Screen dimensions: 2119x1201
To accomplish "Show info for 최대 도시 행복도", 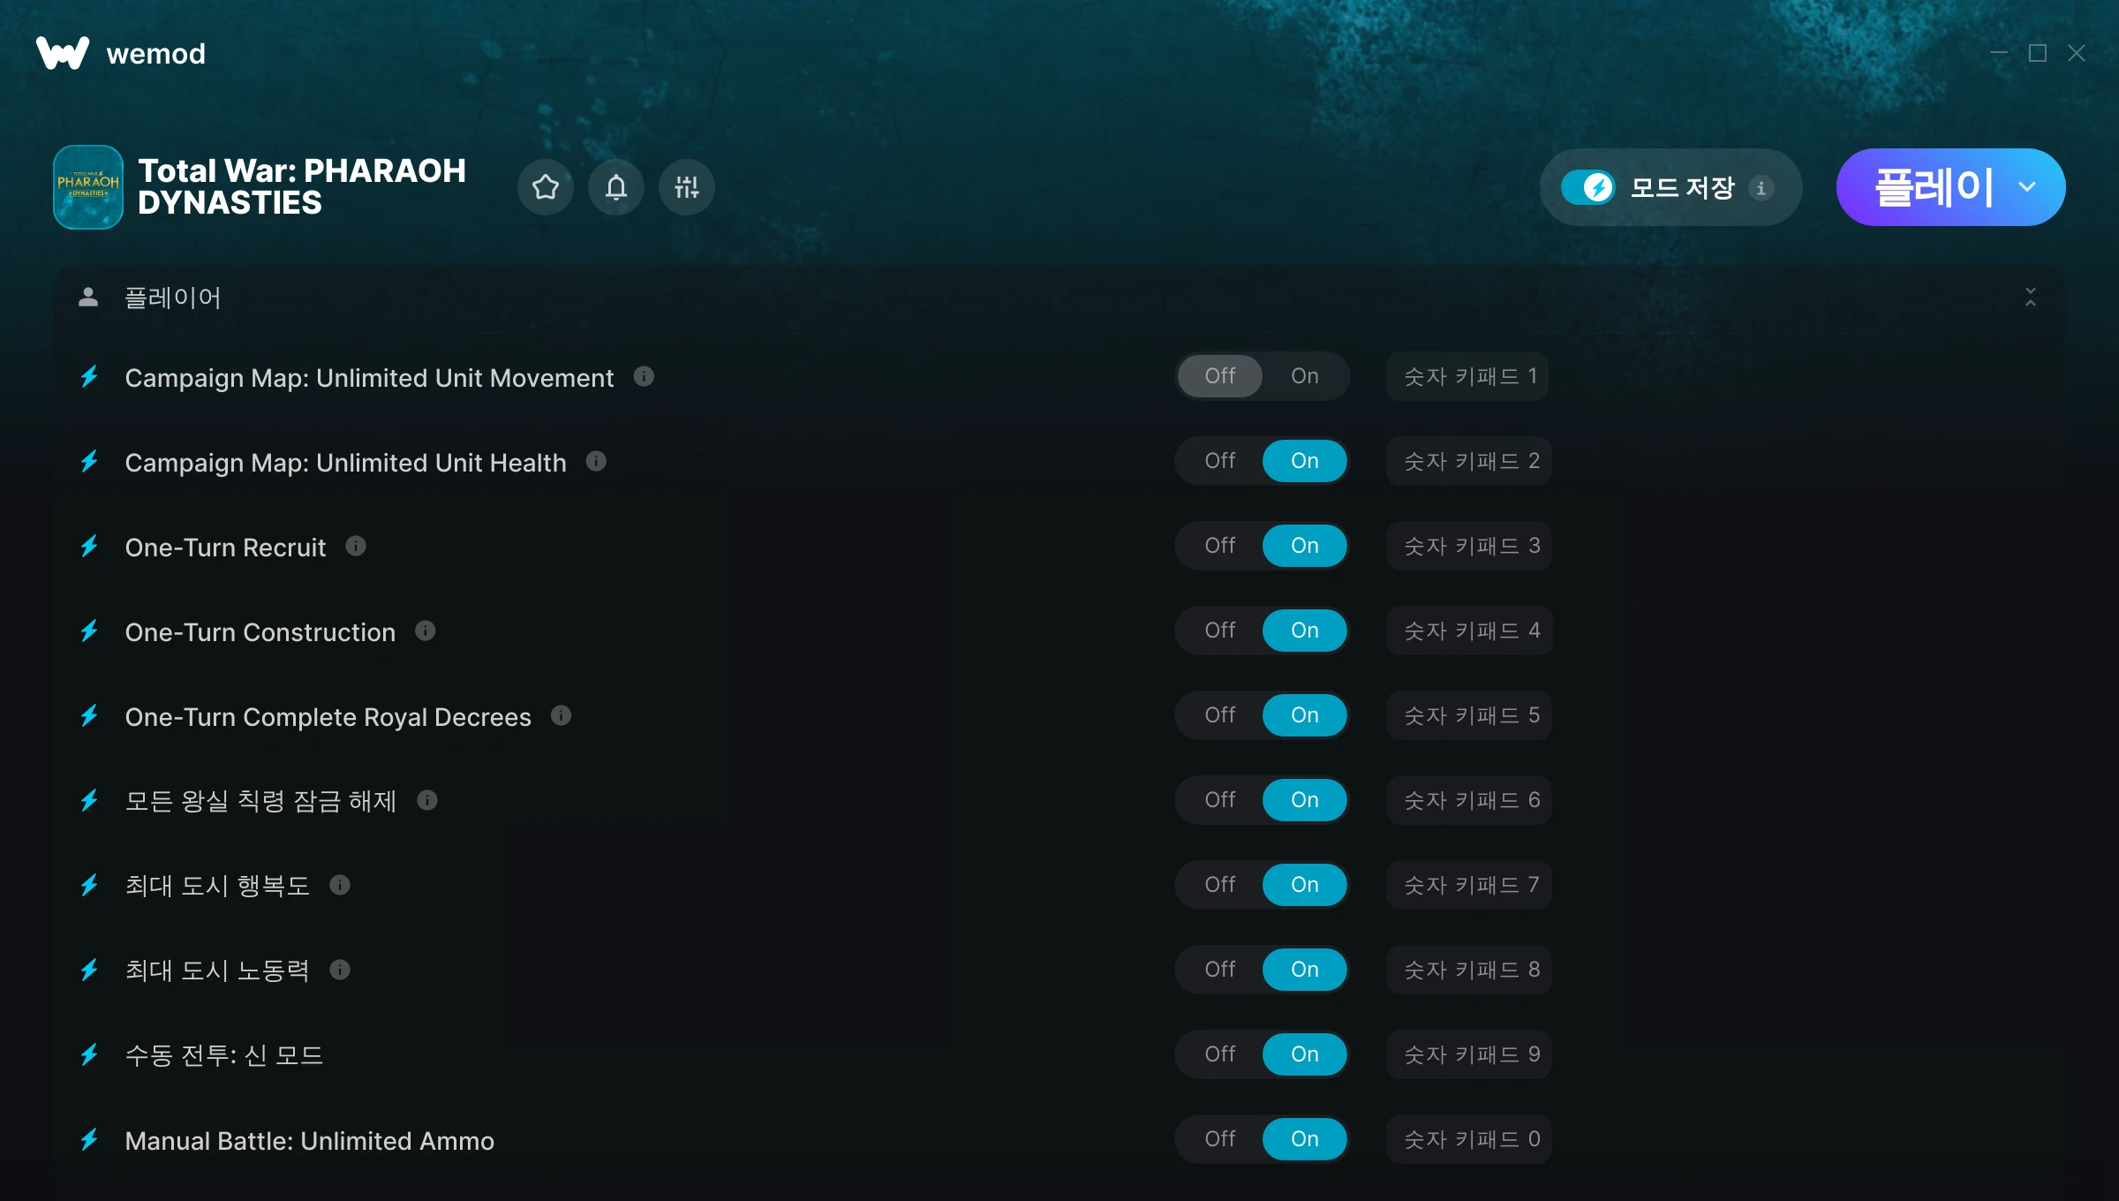I will pyautogui.click(x=340, y=885).
